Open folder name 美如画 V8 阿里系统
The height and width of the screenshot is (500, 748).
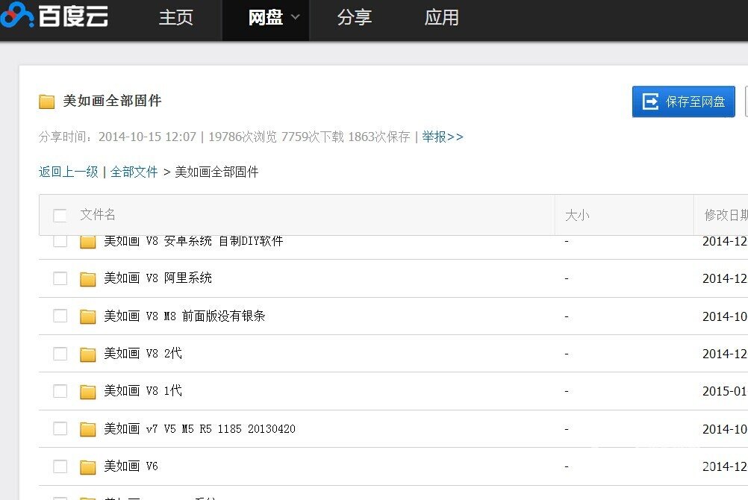click(x=158, y=278)
